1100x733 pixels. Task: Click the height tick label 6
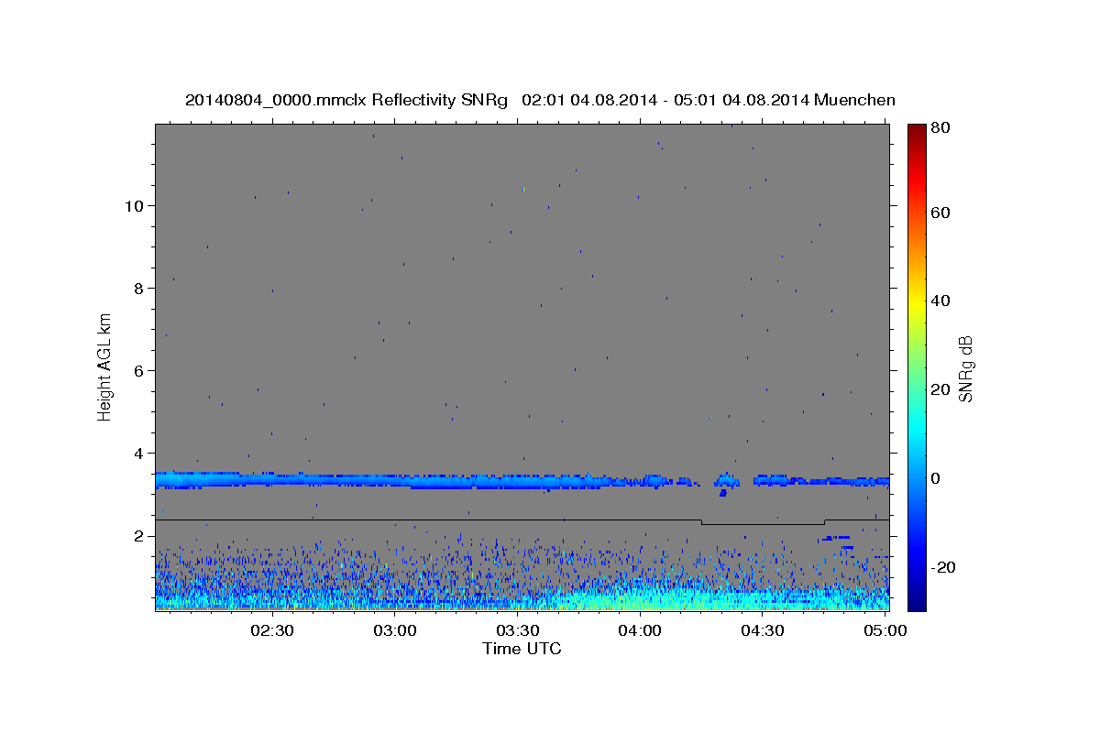pyautogui.click(x=137, y=370)
